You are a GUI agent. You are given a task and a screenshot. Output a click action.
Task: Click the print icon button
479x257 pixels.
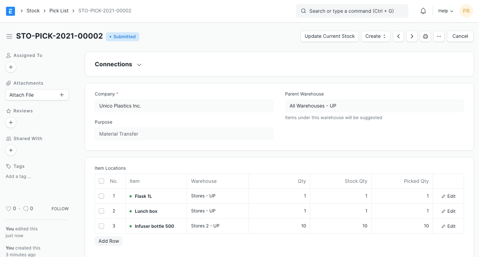tap(425, 36)
